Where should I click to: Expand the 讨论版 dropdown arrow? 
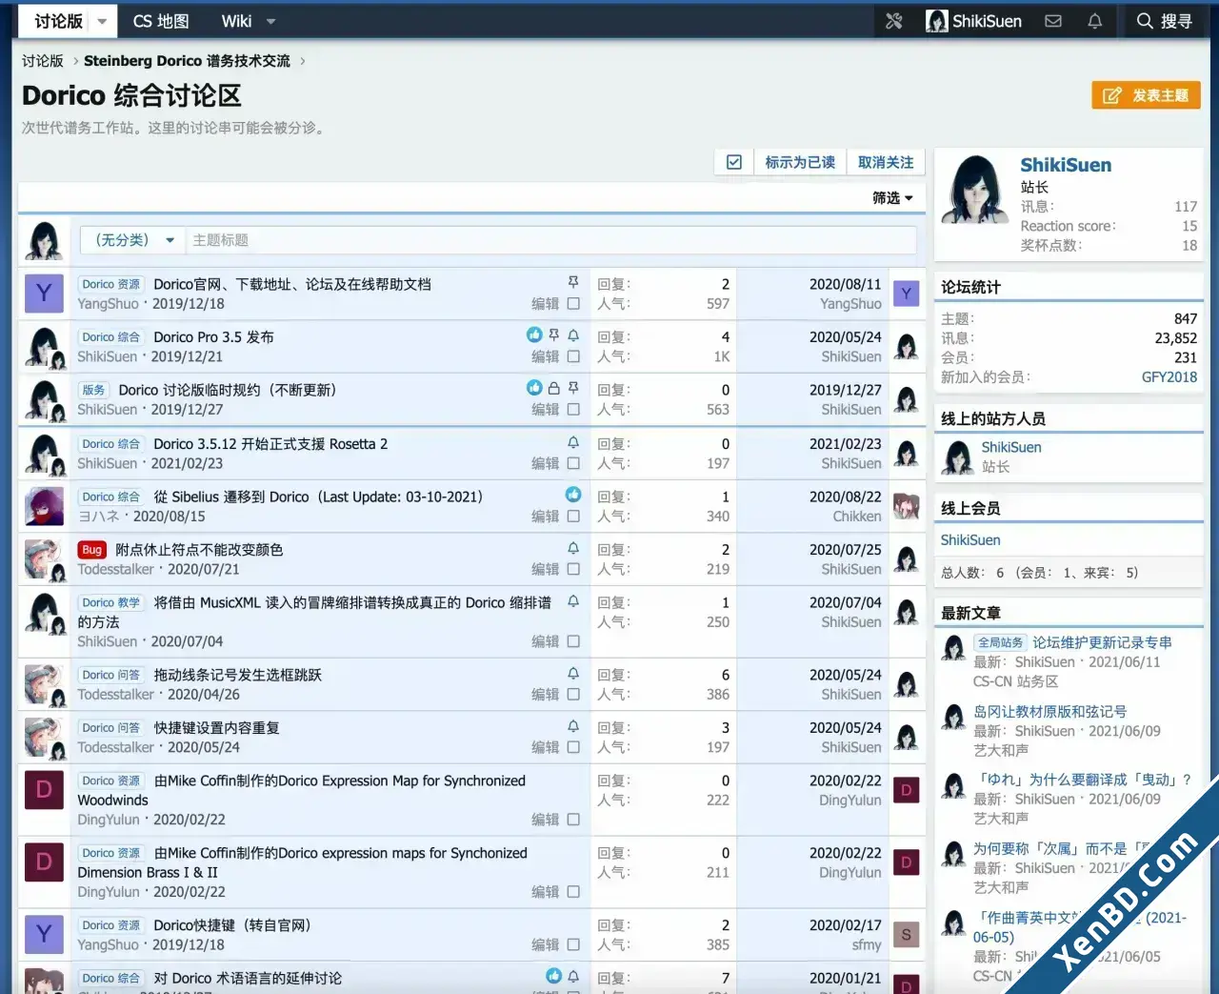pyautogui.click(x=102, y=21)
